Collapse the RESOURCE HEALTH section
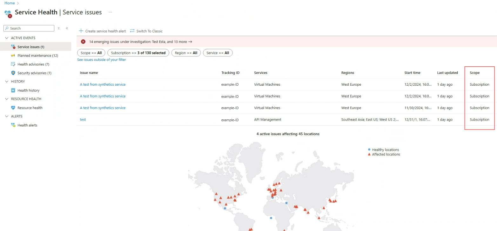Viewport: 497px width, 231px height. point(7,99)
